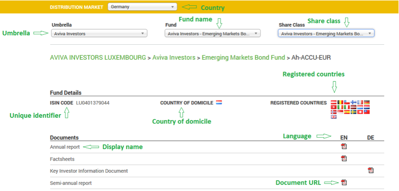Click the Singapore flag in Registered Countries

(340, 112)
